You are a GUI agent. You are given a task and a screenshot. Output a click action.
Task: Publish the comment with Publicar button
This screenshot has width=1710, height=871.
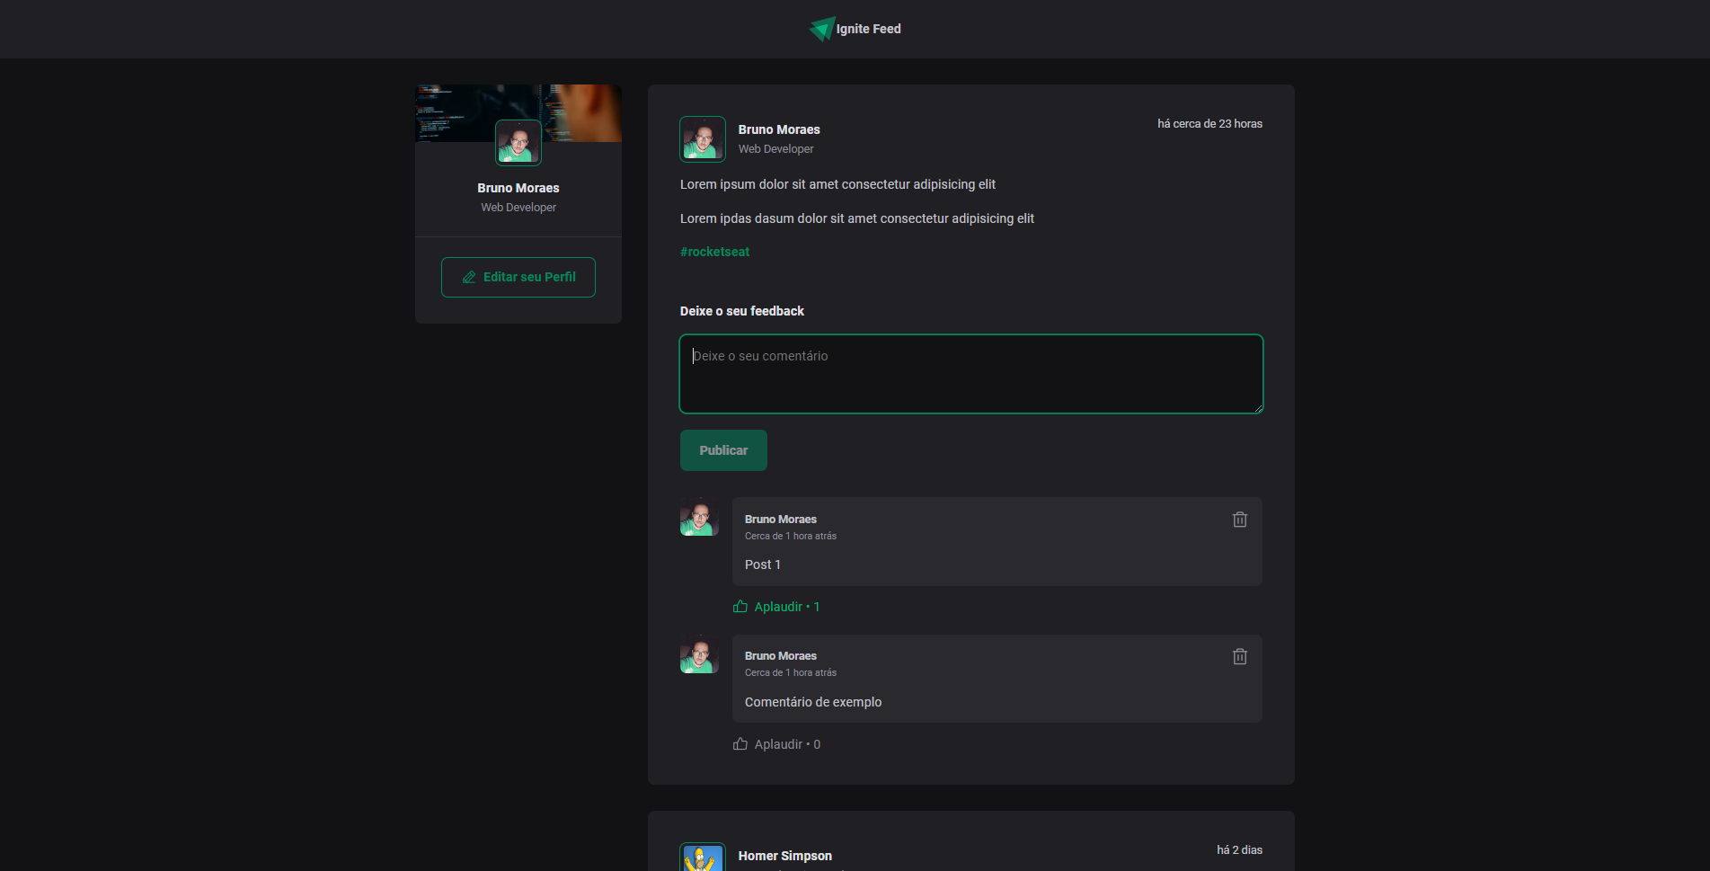(723, 450)
